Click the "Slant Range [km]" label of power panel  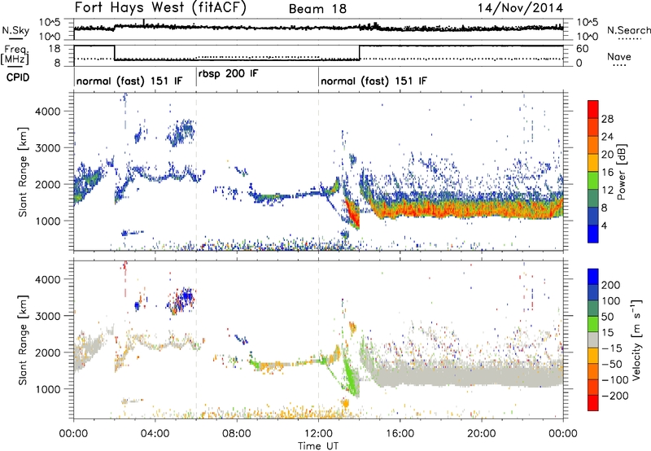tap(23, 172)
